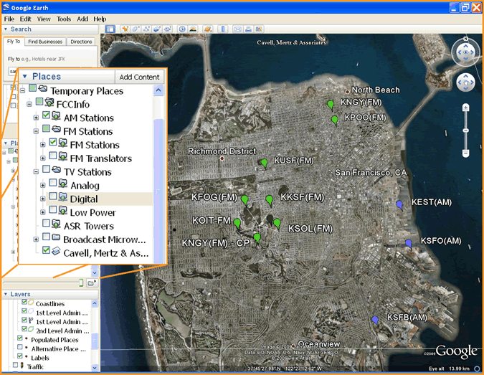Switch to the Find Businesses tab
The width and height of the screenshot is (484, 375).
pos(46,42)
